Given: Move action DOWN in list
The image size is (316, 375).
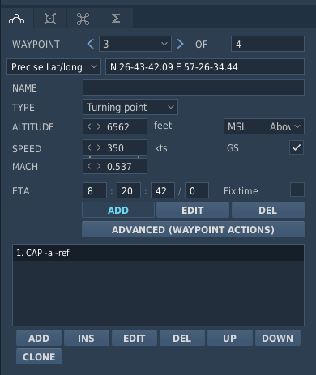Looking at the screenshot, I should click(278, 338).
